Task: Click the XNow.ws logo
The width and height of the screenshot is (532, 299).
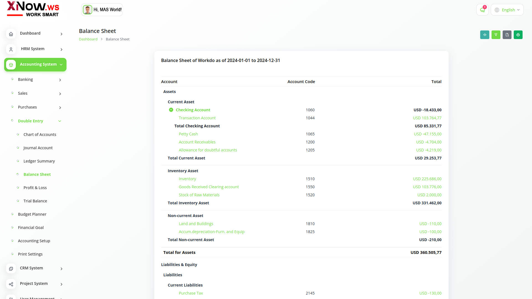Action: pyautogui.click(x=33, y=9)
